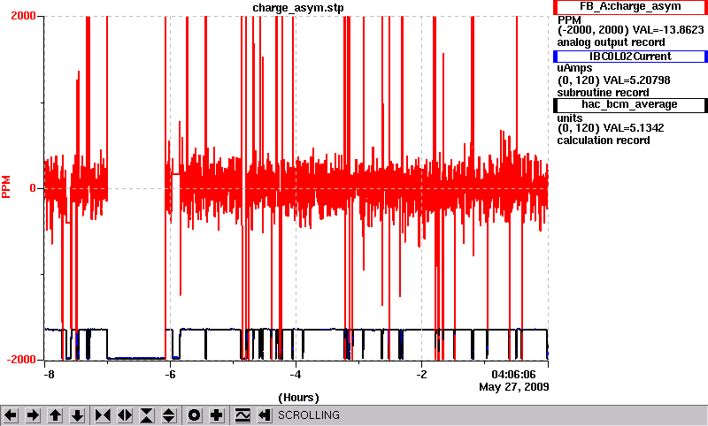The width and height of the screenshot is (708, 426).
Task: Select the hac_bcm_average curve in legend
Action: pos(630,104)
